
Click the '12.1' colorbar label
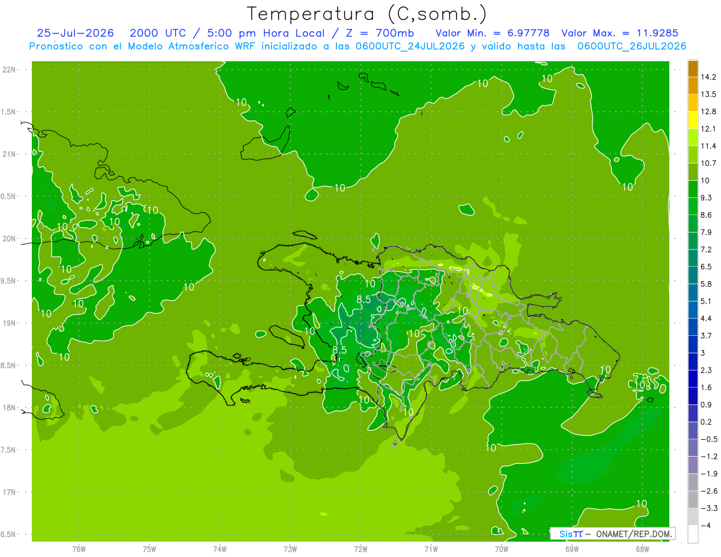click(x=710, y=129)
